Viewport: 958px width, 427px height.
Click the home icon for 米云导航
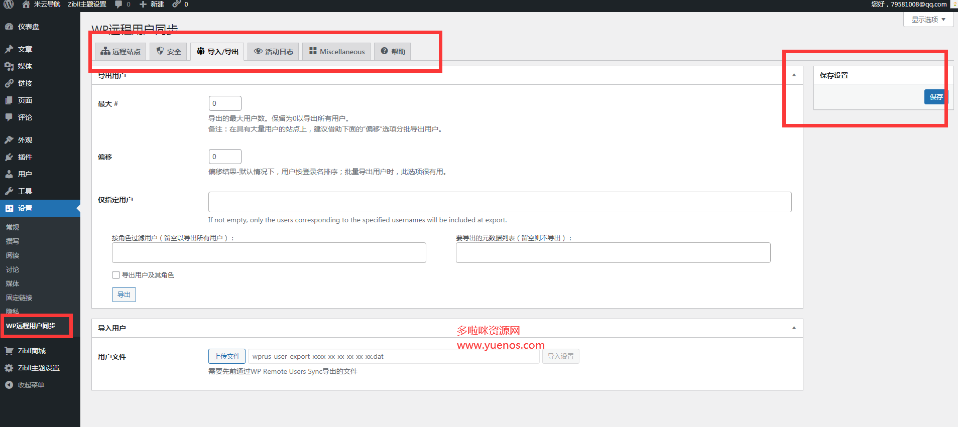pyautogui.click(x=26, y=5)
